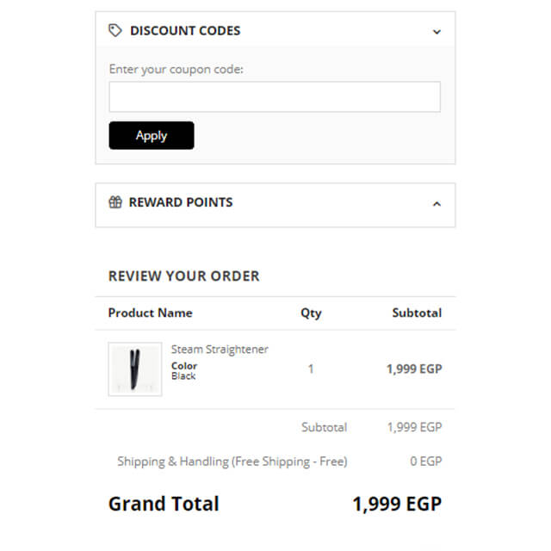
Task: Click the discount codes tag icon
Action: [x=115, y=31]
